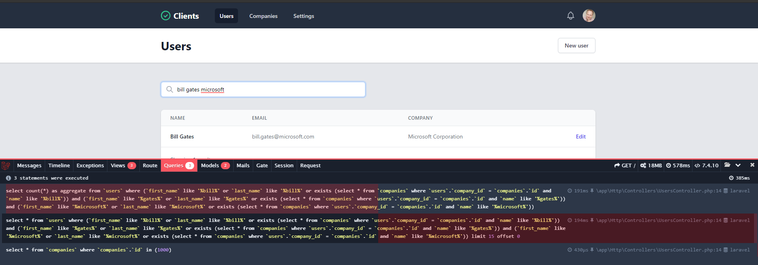Click UsersController.php:14 path of 191ms query
Viewport: 758px width, 265px height.
click(x=659, y=191)
